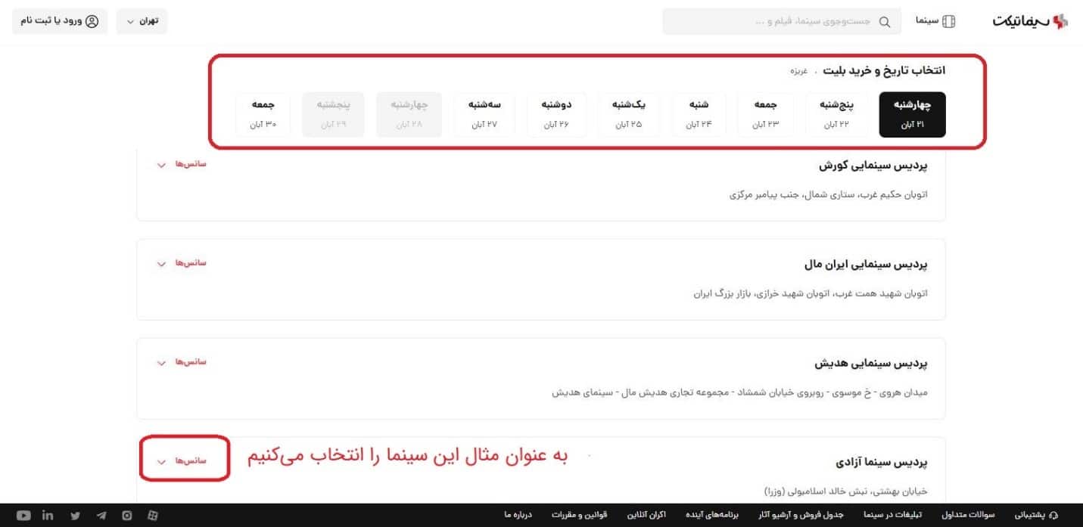Screen dimensions: 1083x527
Task: Click the پردیس سینمایی ایران مال title
Action: click(x=866, y=265)
